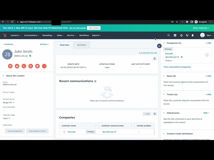Open the Calling phone icon in the top nav
214x160 pixels.
(x=187, y=35)
